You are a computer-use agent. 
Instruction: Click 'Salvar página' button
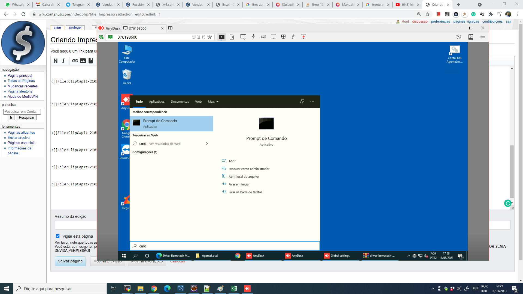pos(70,261)
